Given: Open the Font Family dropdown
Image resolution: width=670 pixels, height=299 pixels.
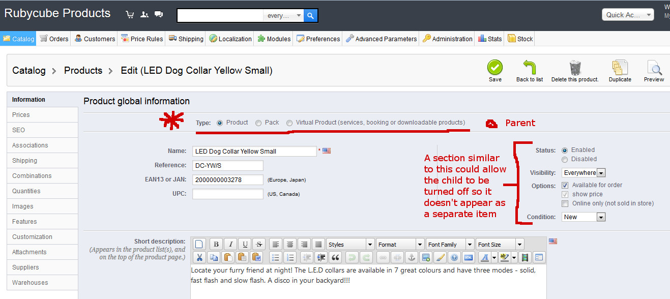Looking at the screenshot, I should point(450,244).
